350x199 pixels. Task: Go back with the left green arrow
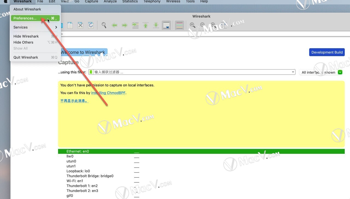click(x=114, y=25)
